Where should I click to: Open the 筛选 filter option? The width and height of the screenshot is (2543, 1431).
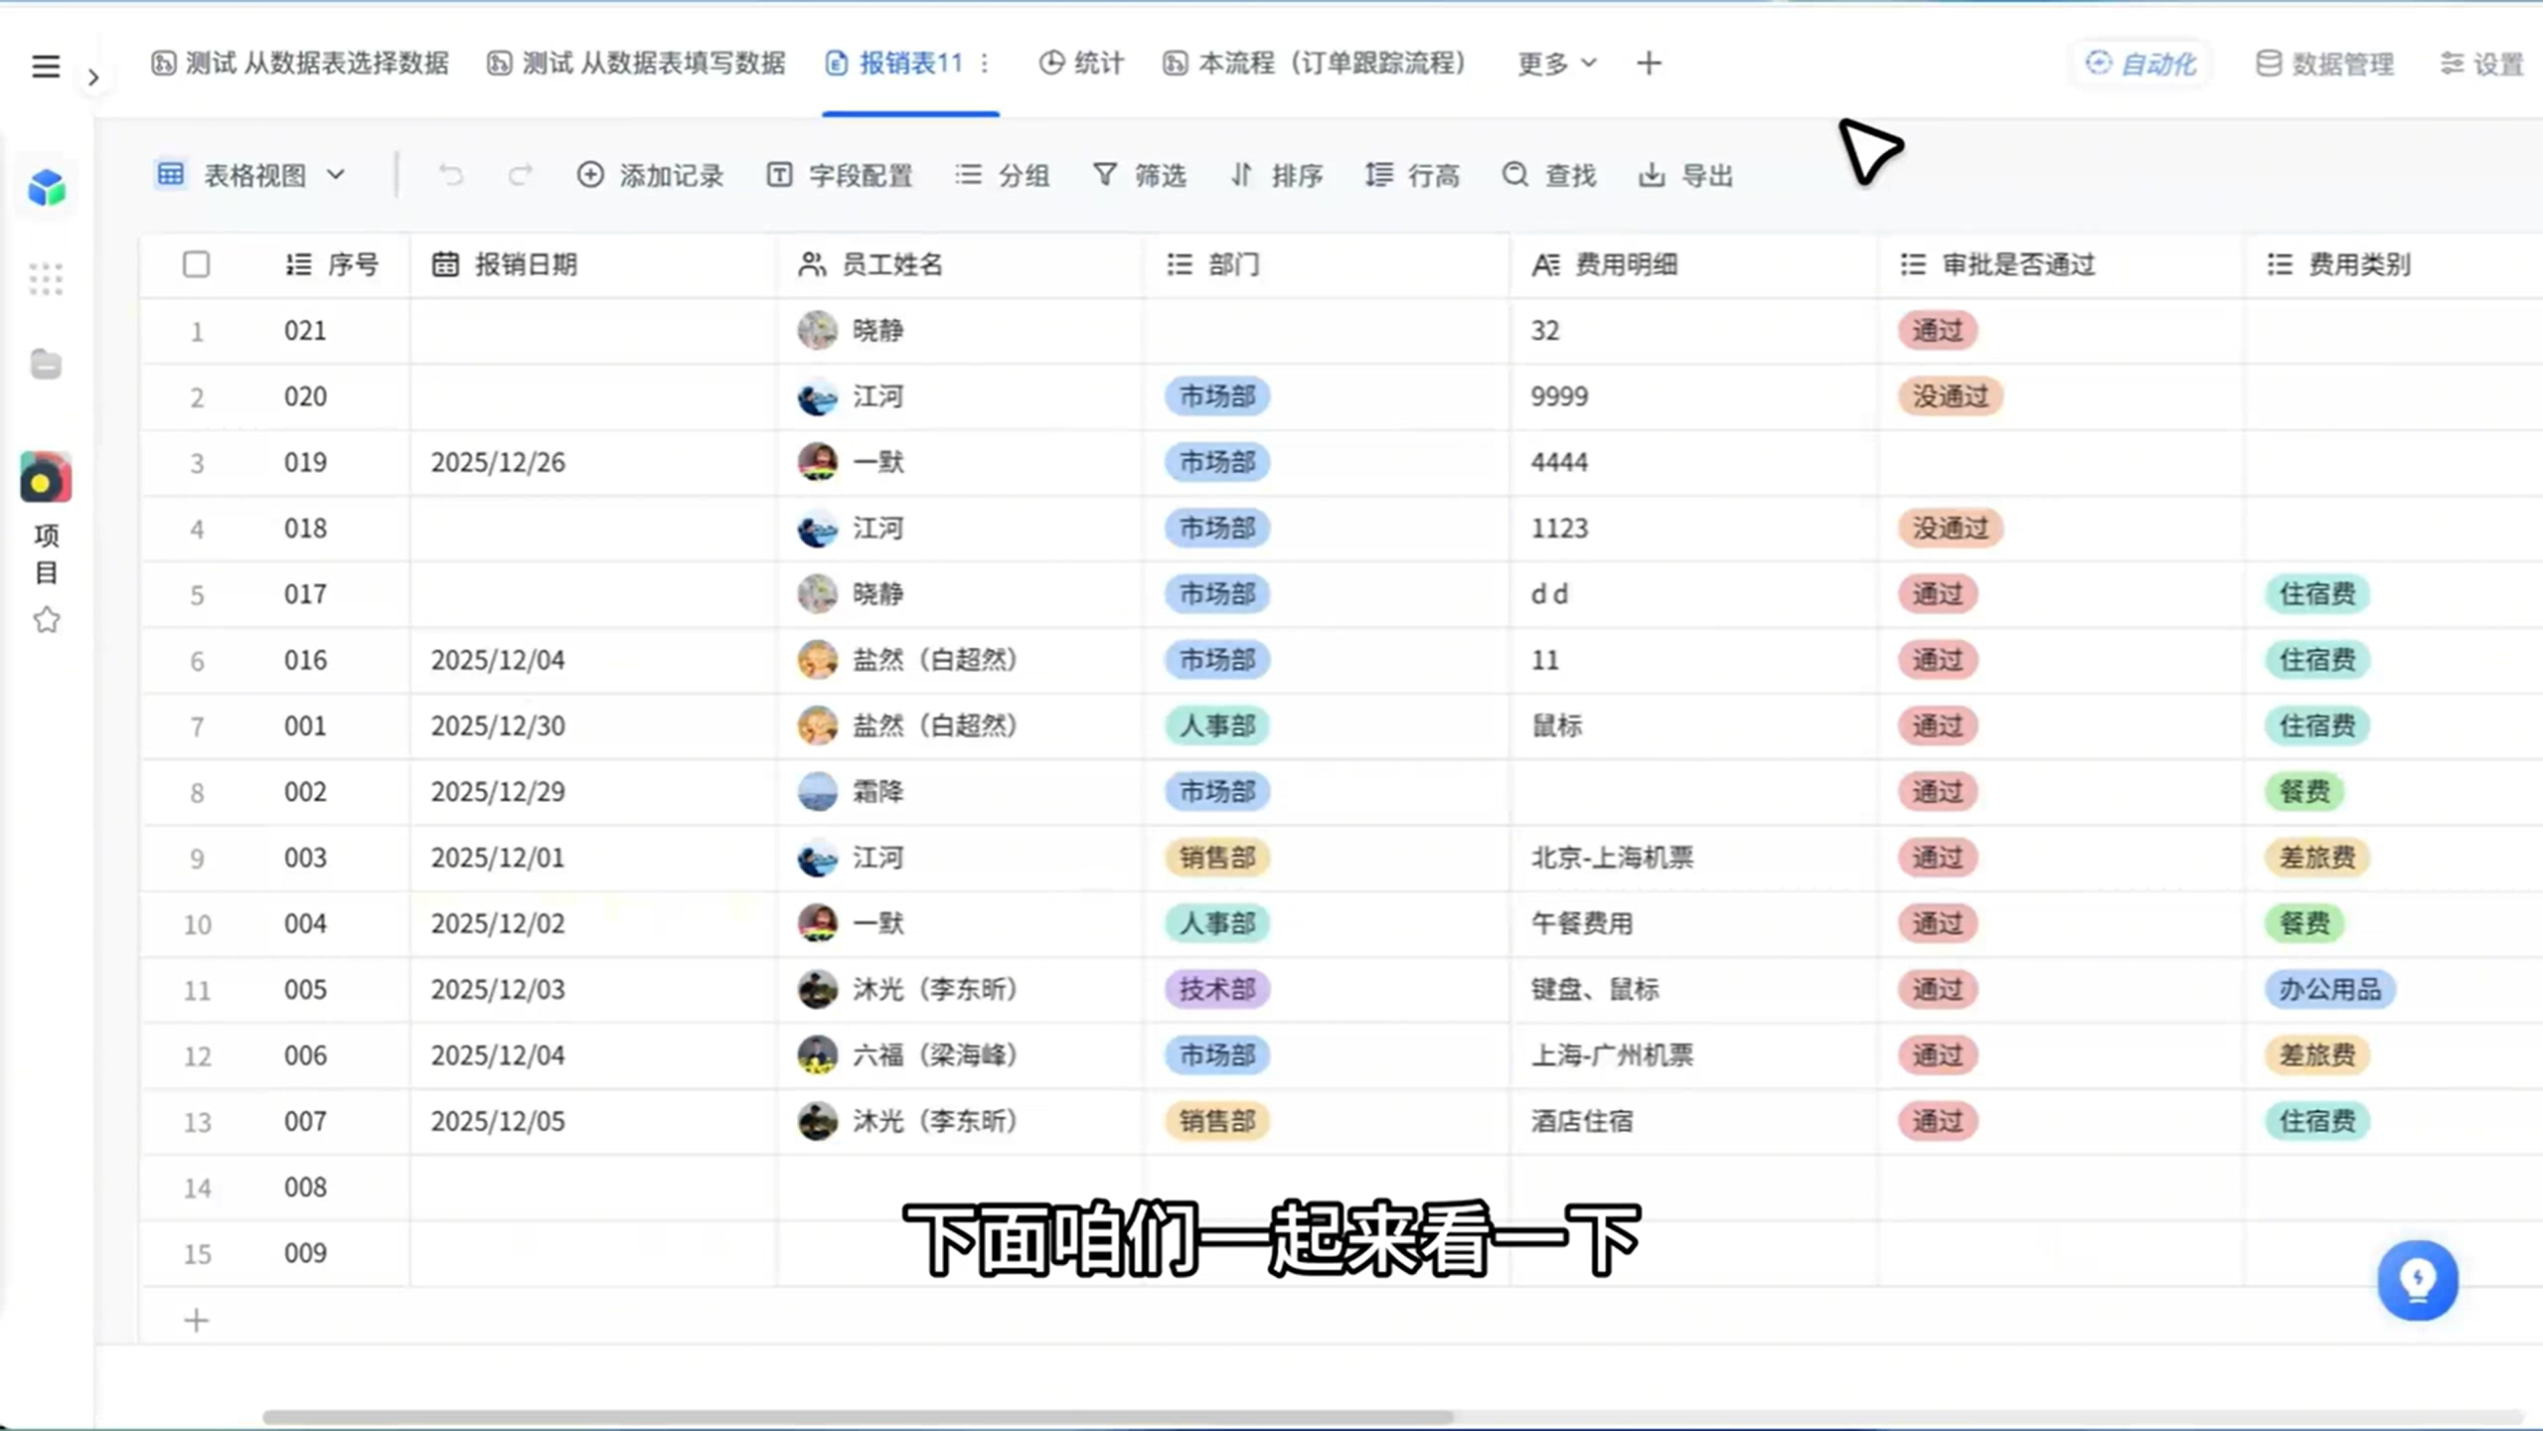pos(1140,175)
